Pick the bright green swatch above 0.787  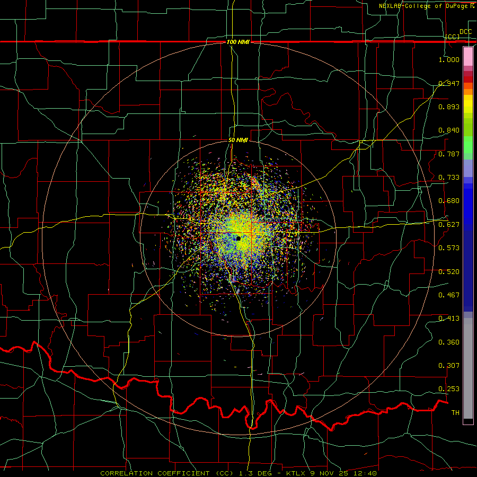pos(468,145)
